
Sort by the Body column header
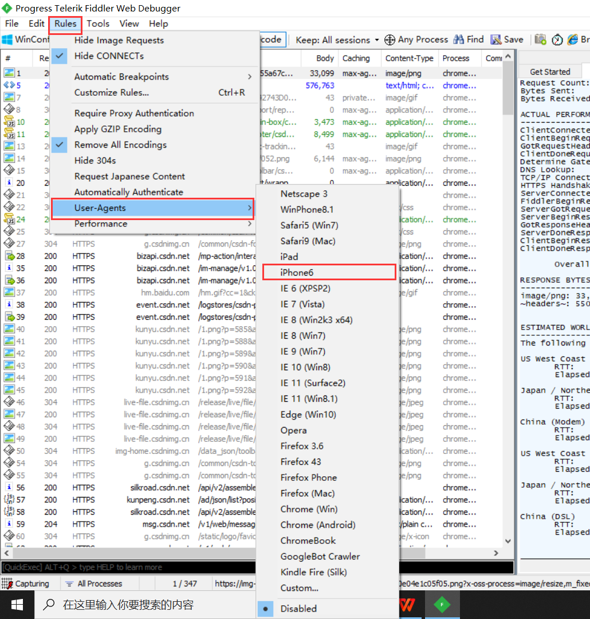pyautogui.click(x=319, y=58)
